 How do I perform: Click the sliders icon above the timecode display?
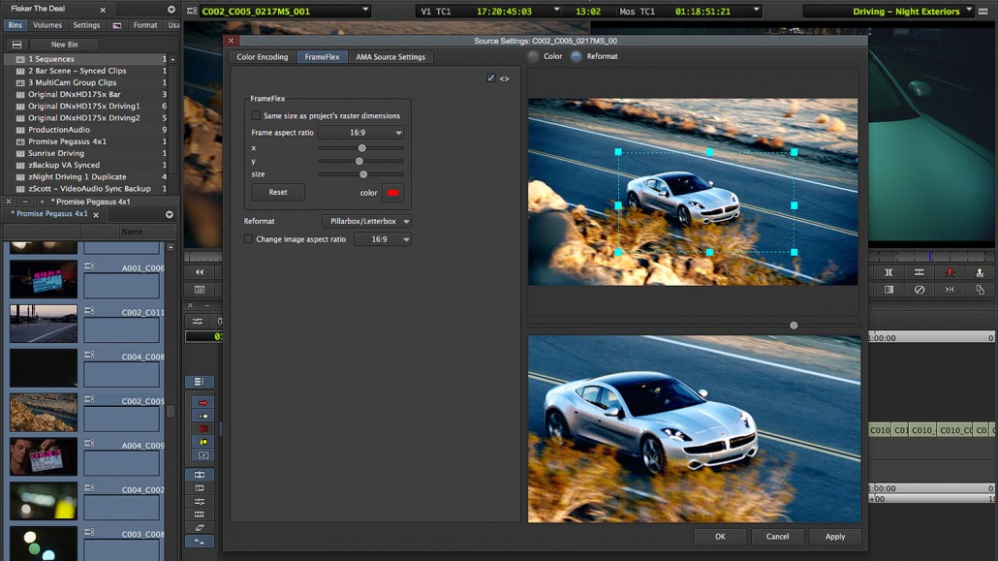198,321
